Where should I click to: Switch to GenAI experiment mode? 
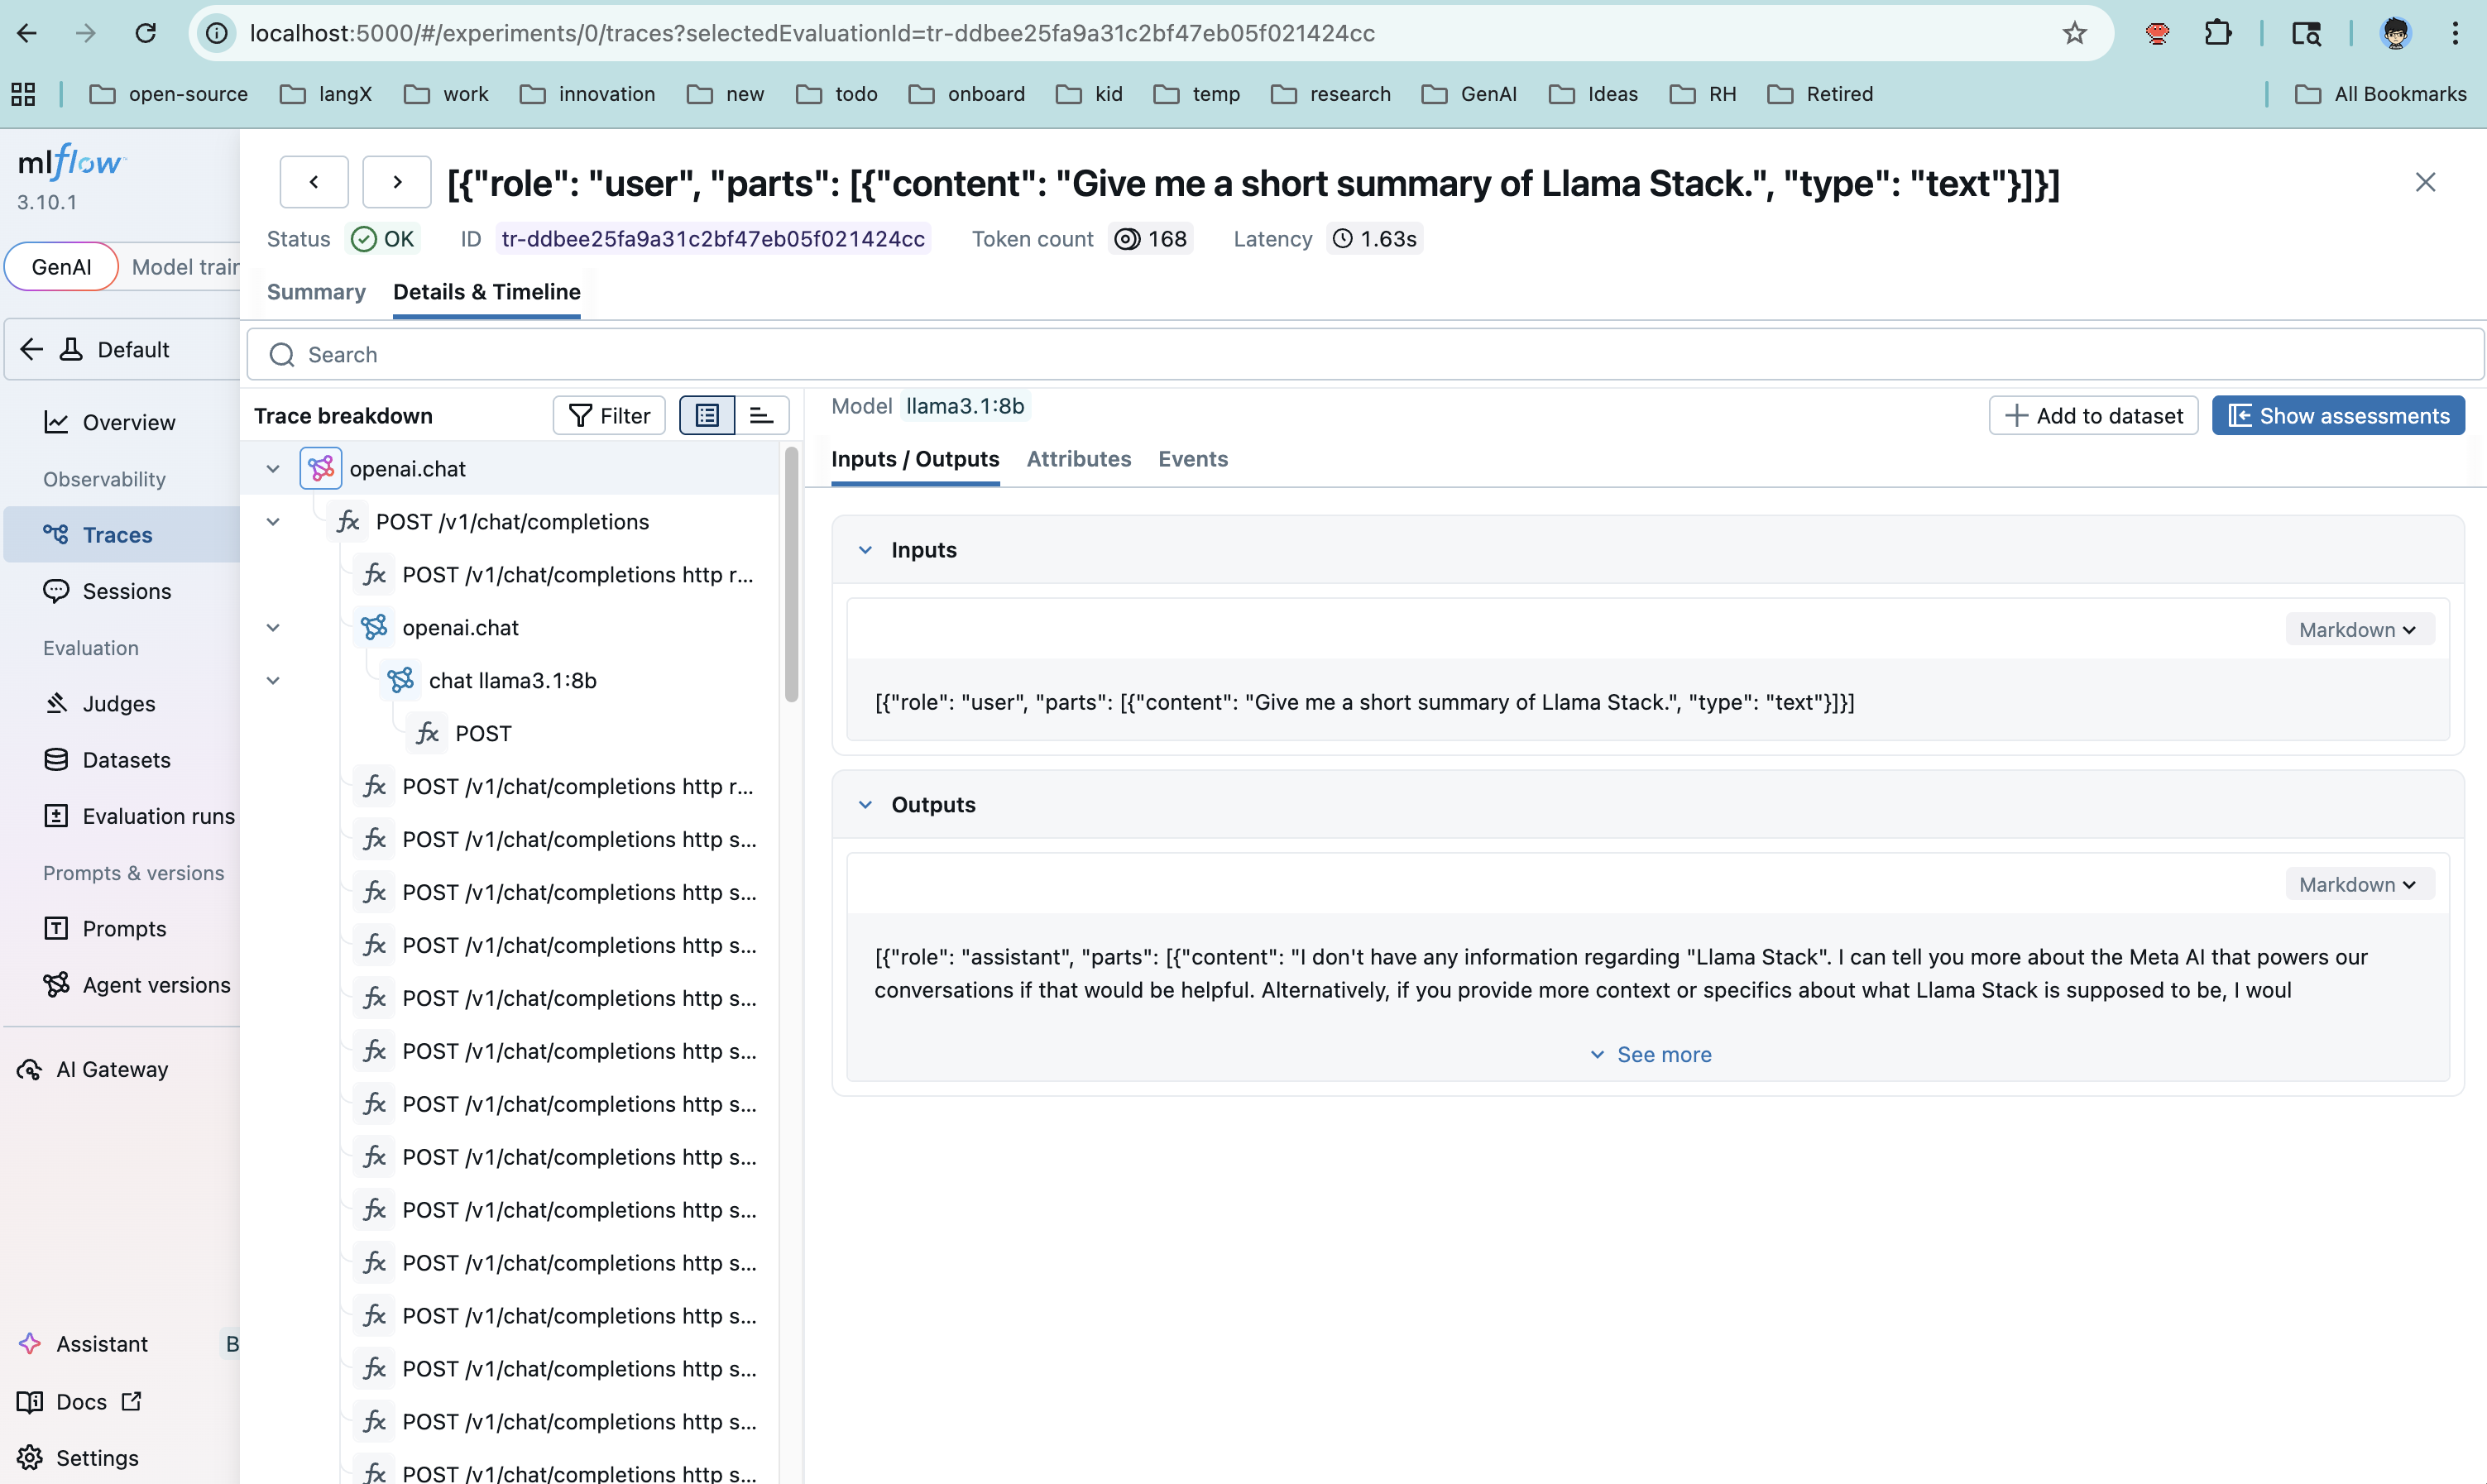point(61,266)
